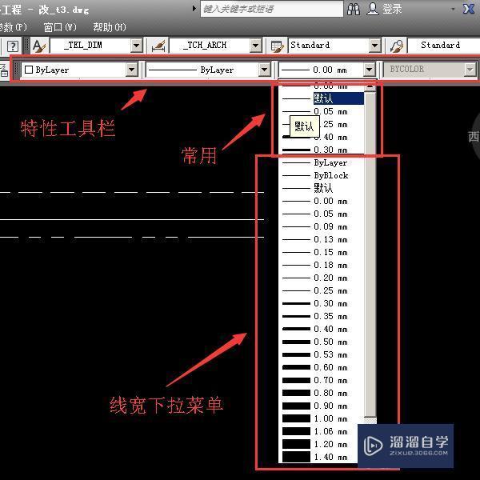Select 1.40 mm lineweight

(x=320, y=457)
